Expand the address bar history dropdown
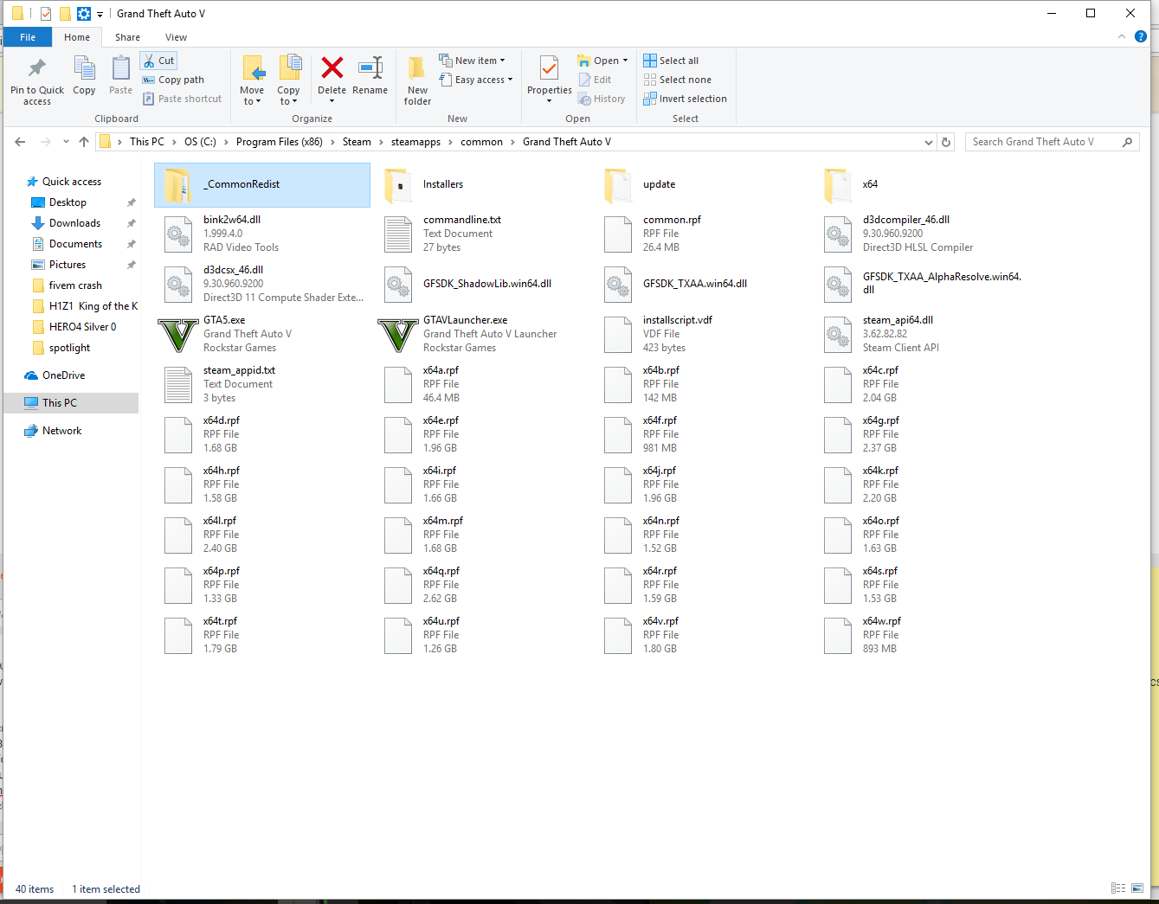This screenshot has width=1159, height=904. coord(929,142)
